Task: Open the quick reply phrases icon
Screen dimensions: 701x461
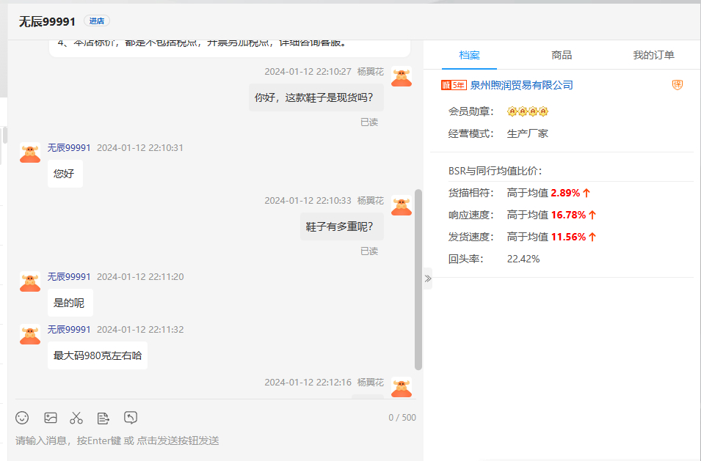Action: 103,418
